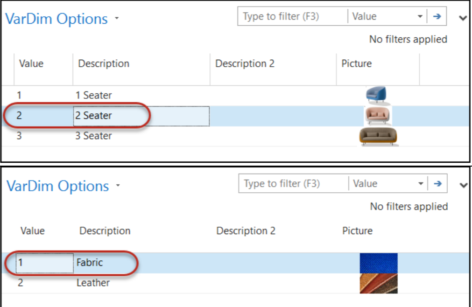Sort by lower Description 2 column header

click(x=246, y=231)
